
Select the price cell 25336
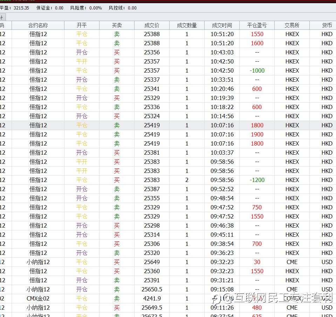[152, 107]
